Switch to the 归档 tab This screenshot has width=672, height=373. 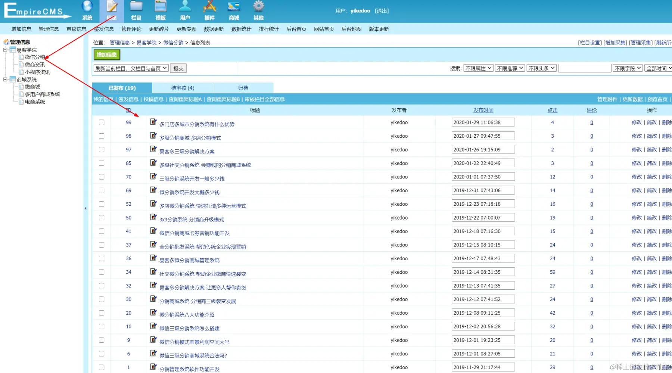(x=243, y=88)
